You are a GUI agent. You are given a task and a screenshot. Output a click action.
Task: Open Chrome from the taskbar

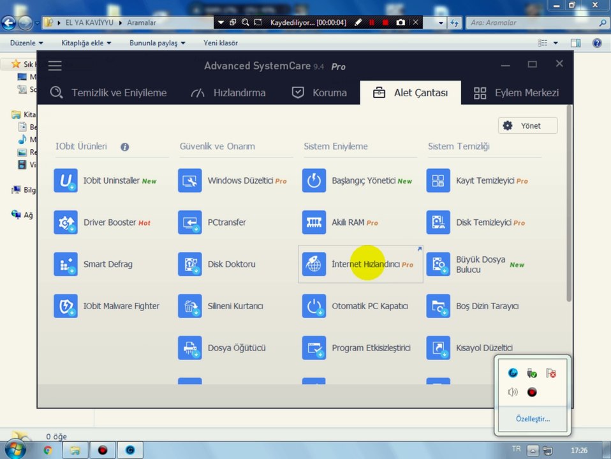click(48, 451)
